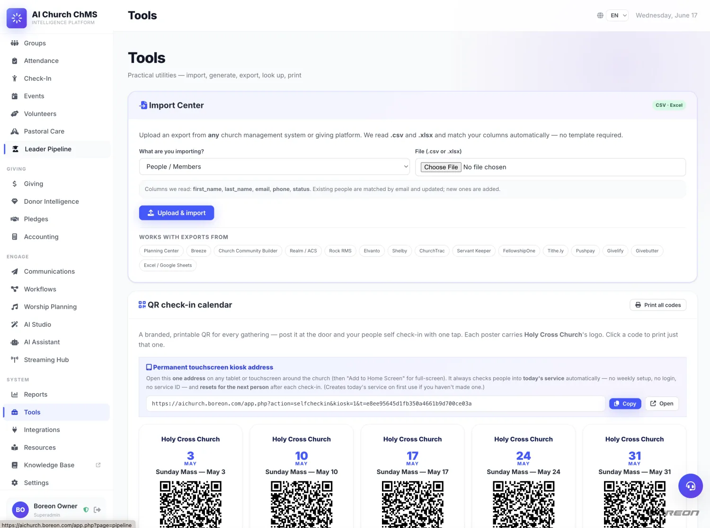
Task: Open the Resources boxes icon
Action: (15, 448)
